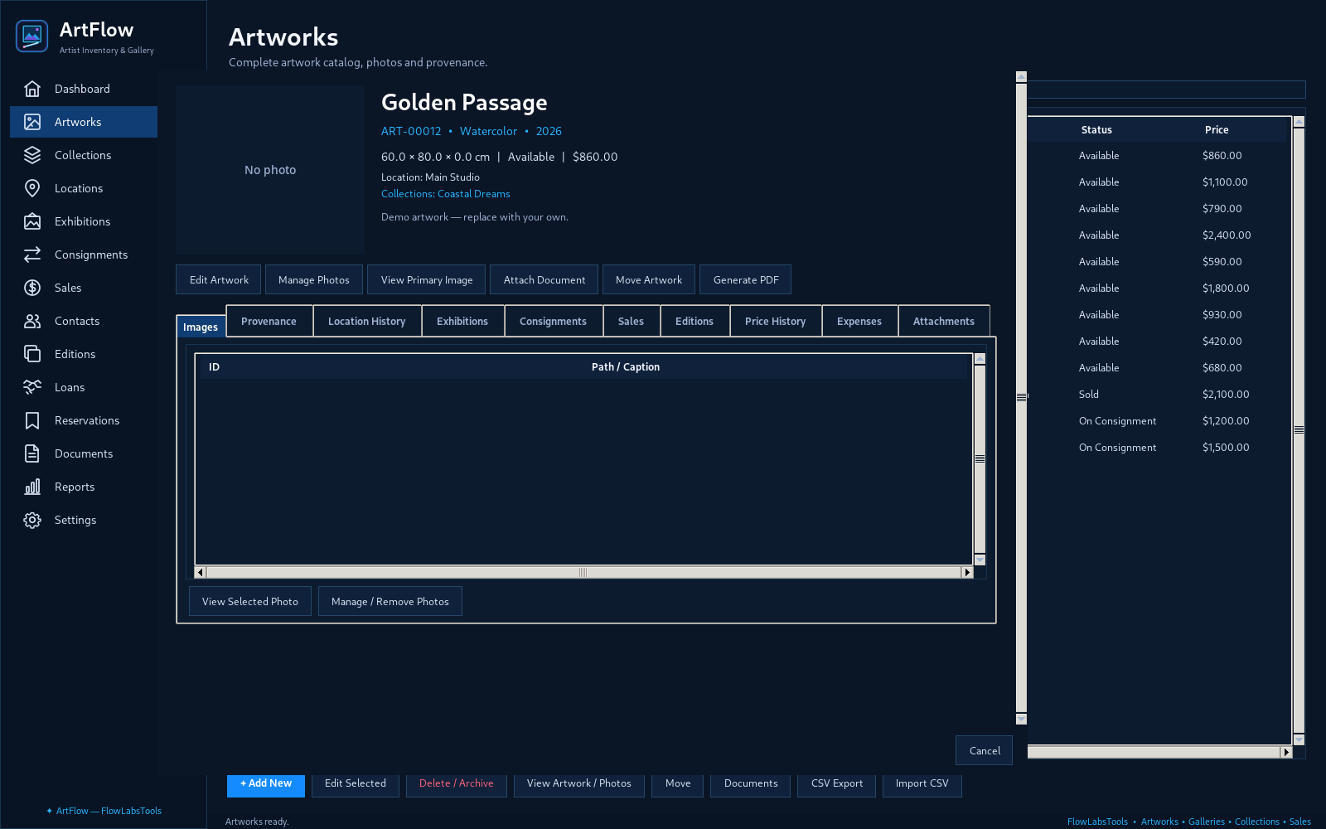Click the Edit Artwork button
This screenshot has width=1326, height=829.
[219, 279]
